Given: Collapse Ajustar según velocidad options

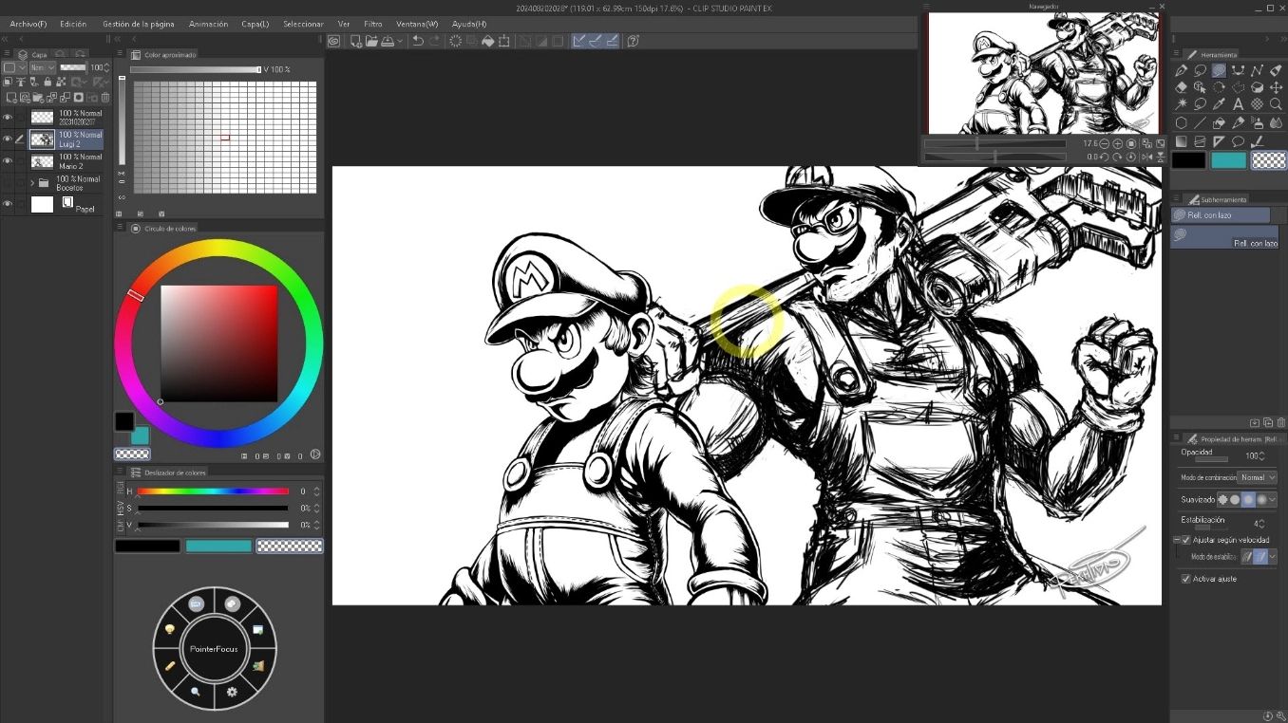Looking at the screenshot, I should (1176, 540).
